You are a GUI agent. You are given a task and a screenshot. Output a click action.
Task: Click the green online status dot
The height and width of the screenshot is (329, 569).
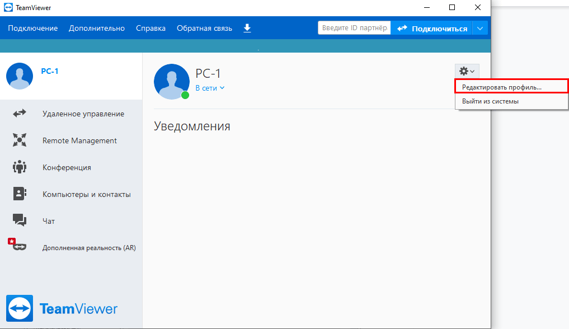point(185,95)
